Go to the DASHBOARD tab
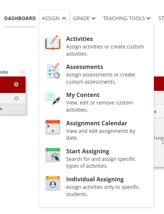This screenshot has width=164, height=214. pos(20,18)
